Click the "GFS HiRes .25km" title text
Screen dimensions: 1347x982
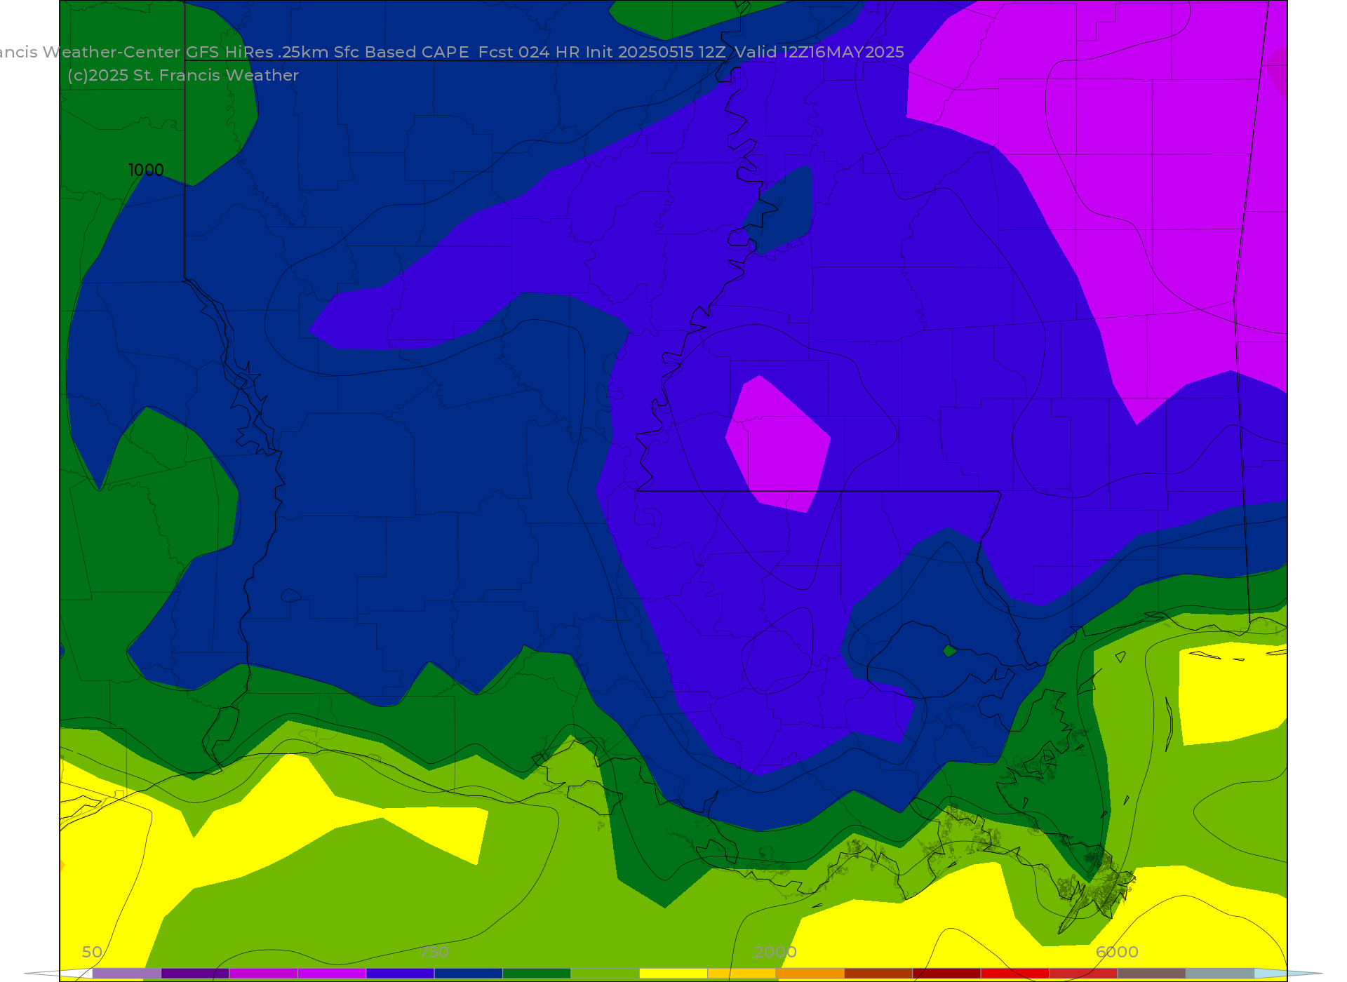pos(257,53)
